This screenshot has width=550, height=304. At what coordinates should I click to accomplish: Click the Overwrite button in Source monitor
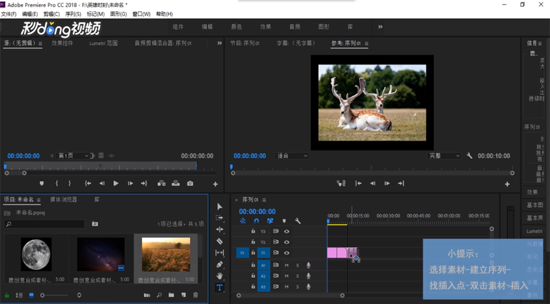coord(176,183)
